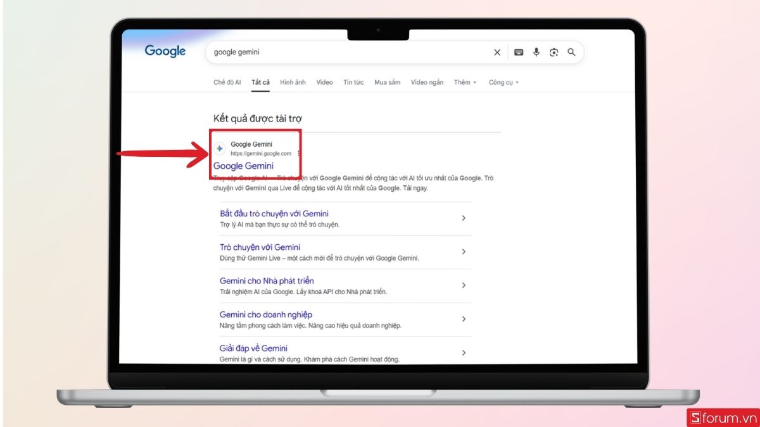Open the Chế độ AI tab
Screen dimensions: 760x427
[x=227, y=82]
